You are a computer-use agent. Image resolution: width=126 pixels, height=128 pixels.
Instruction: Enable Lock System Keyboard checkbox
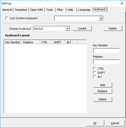pyautogui.click(x=7, y=18)
